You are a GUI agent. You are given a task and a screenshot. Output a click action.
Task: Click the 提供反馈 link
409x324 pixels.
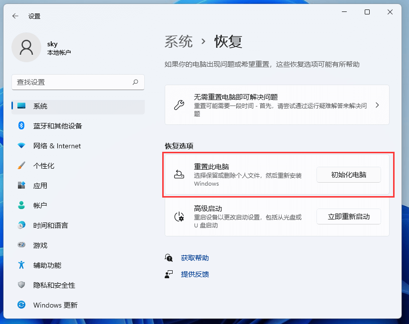195,274
